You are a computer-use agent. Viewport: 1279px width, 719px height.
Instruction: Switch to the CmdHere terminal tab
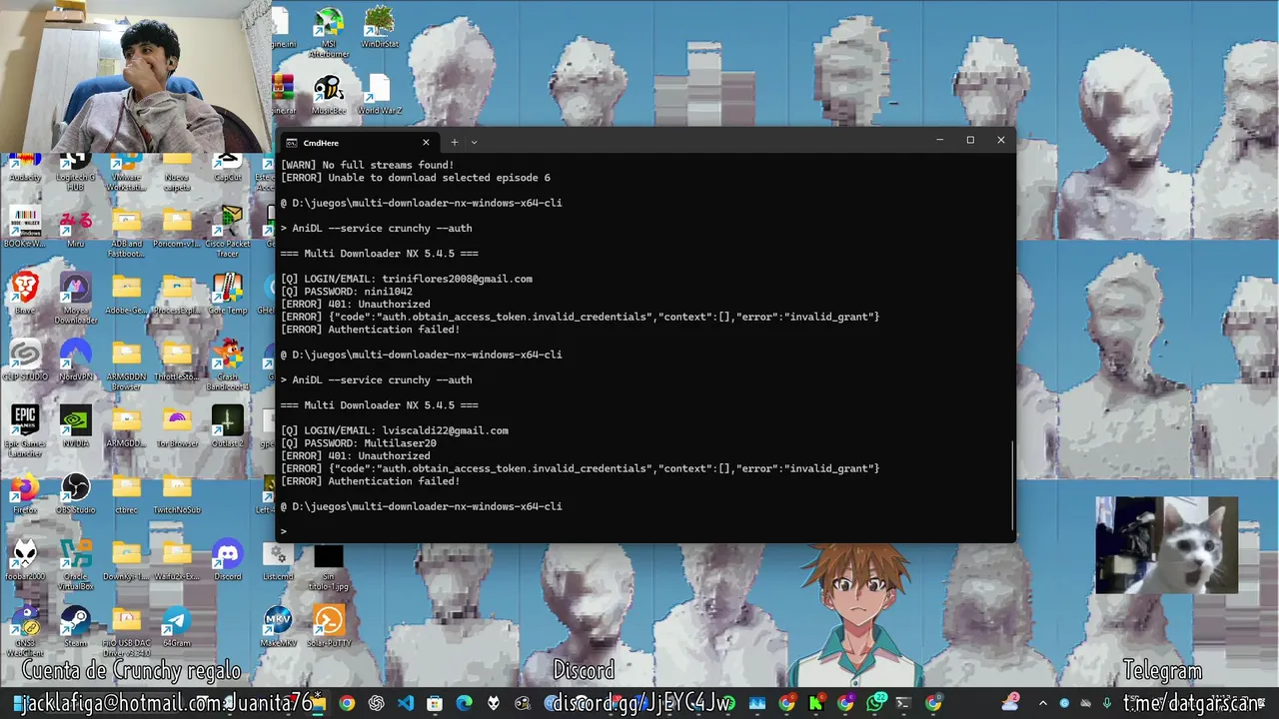point(358,142)
